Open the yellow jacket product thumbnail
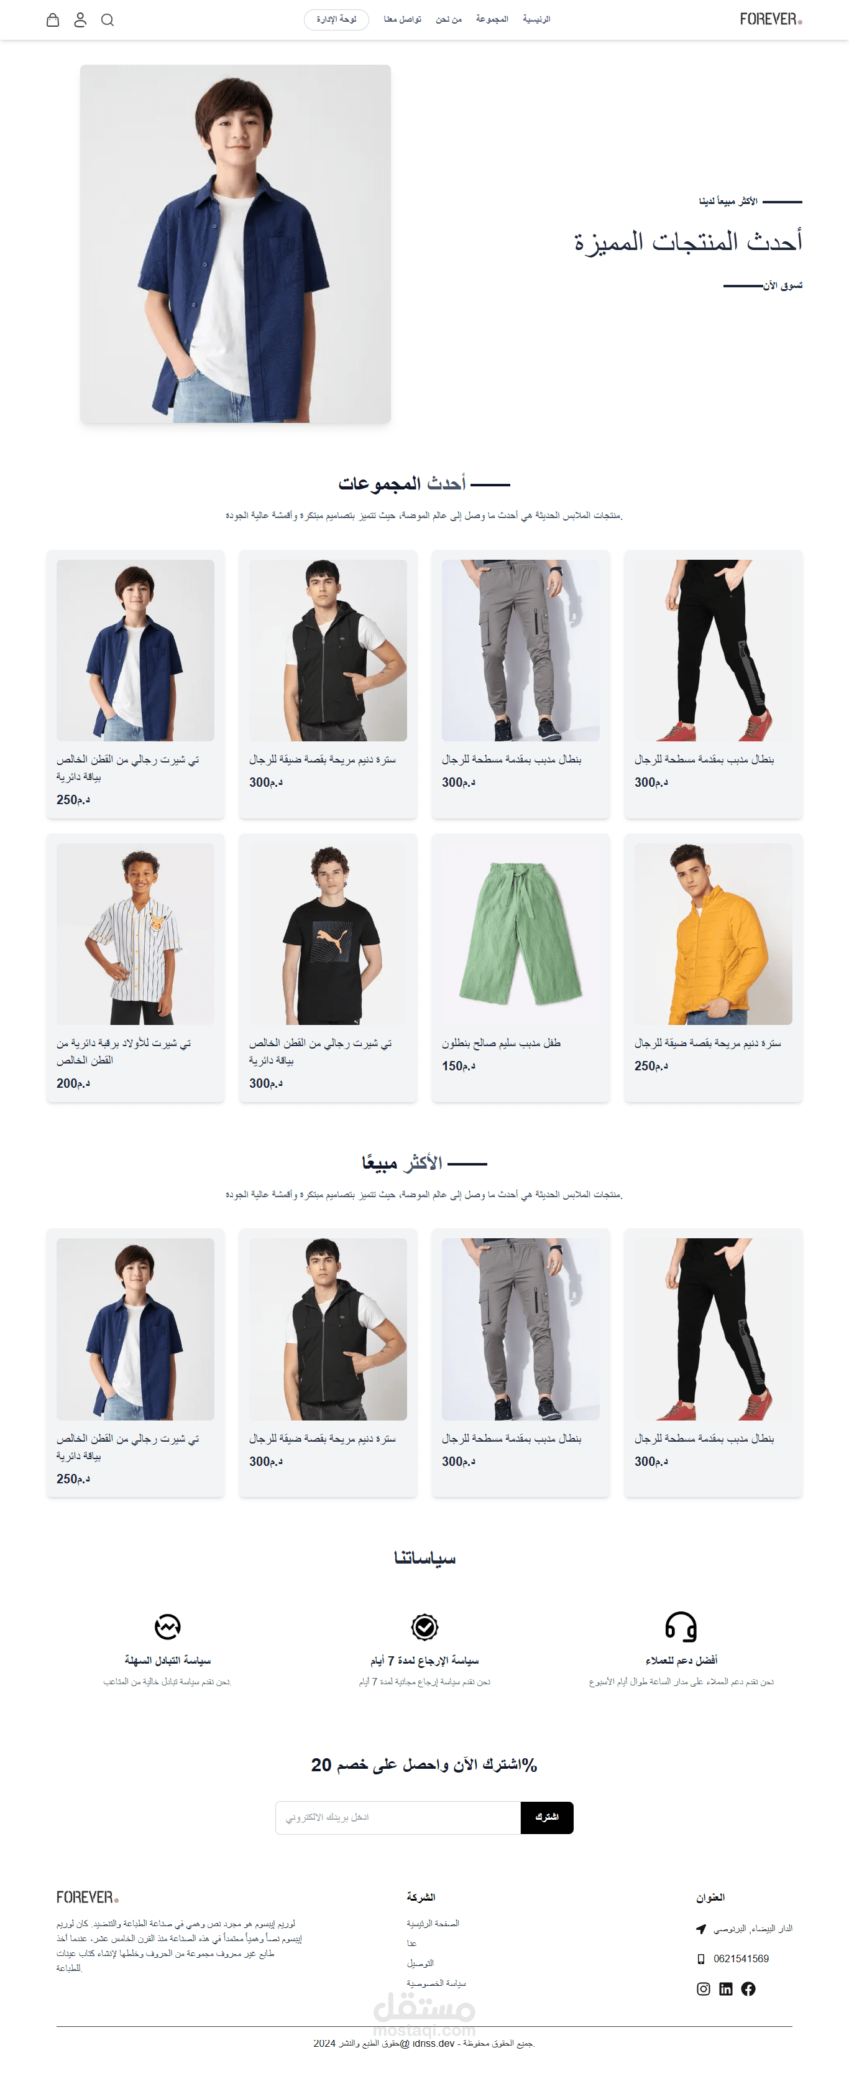 [x=713, y=933]
